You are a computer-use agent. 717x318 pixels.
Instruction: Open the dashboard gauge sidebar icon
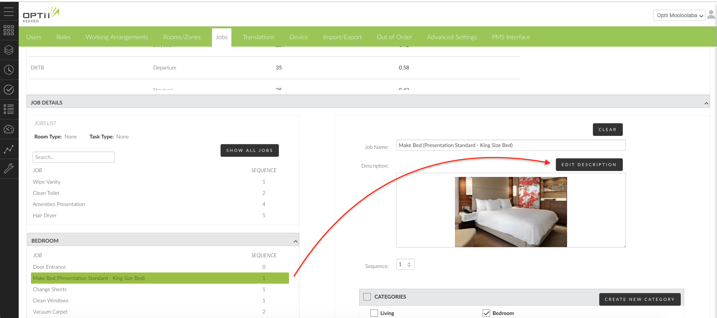pos(9,129)
